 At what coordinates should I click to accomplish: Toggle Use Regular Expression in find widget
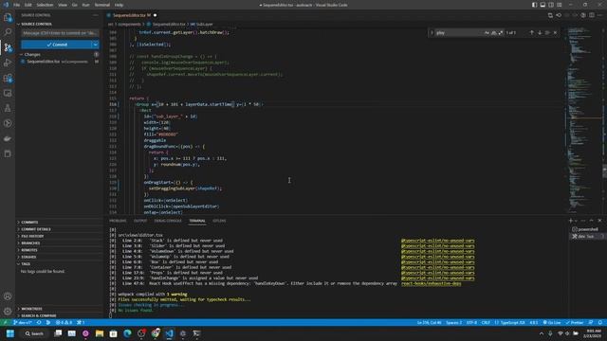[x=501, y=33]
